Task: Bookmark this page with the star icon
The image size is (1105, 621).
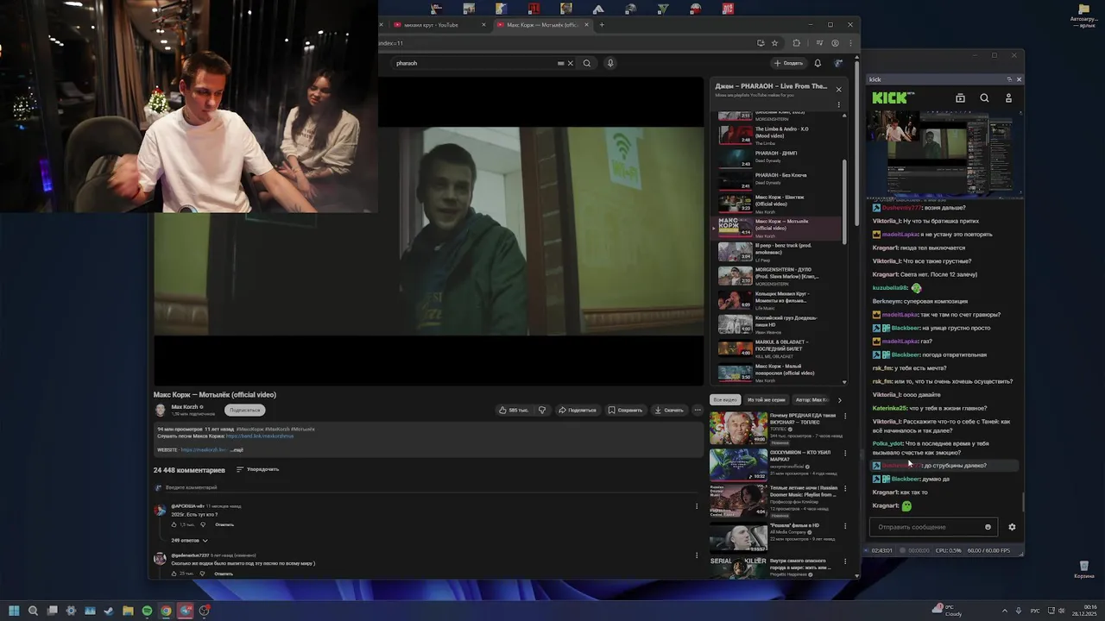Action: pyautogui.click(x=774, y=43)
